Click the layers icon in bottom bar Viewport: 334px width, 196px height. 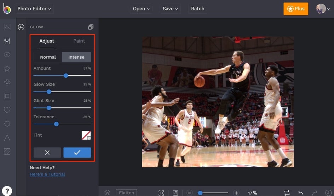[107, 192]
